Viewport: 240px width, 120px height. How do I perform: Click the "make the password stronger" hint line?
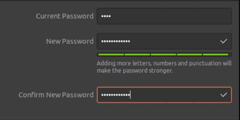tap(135, 71)
